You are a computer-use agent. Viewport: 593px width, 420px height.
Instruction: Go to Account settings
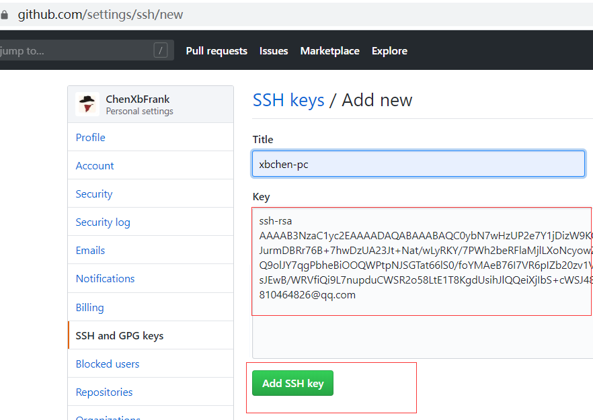tap(151, 165)
